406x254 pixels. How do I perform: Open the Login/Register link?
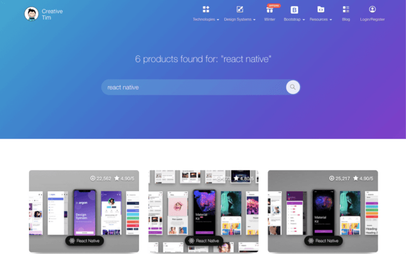click(x=372, y=19)
